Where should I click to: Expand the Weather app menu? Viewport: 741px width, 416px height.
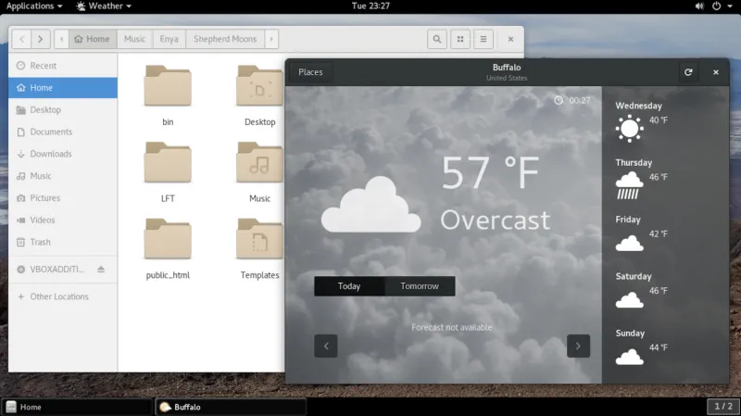tap(104, 6)
